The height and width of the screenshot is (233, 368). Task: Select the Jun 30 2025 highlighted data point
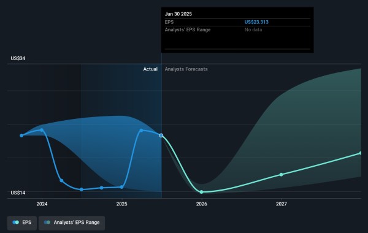coord(161,136)
